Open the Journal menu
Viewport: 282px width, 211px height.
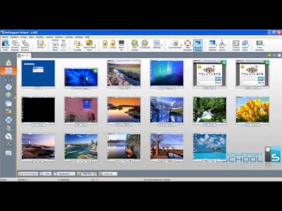tap(69, 37)
